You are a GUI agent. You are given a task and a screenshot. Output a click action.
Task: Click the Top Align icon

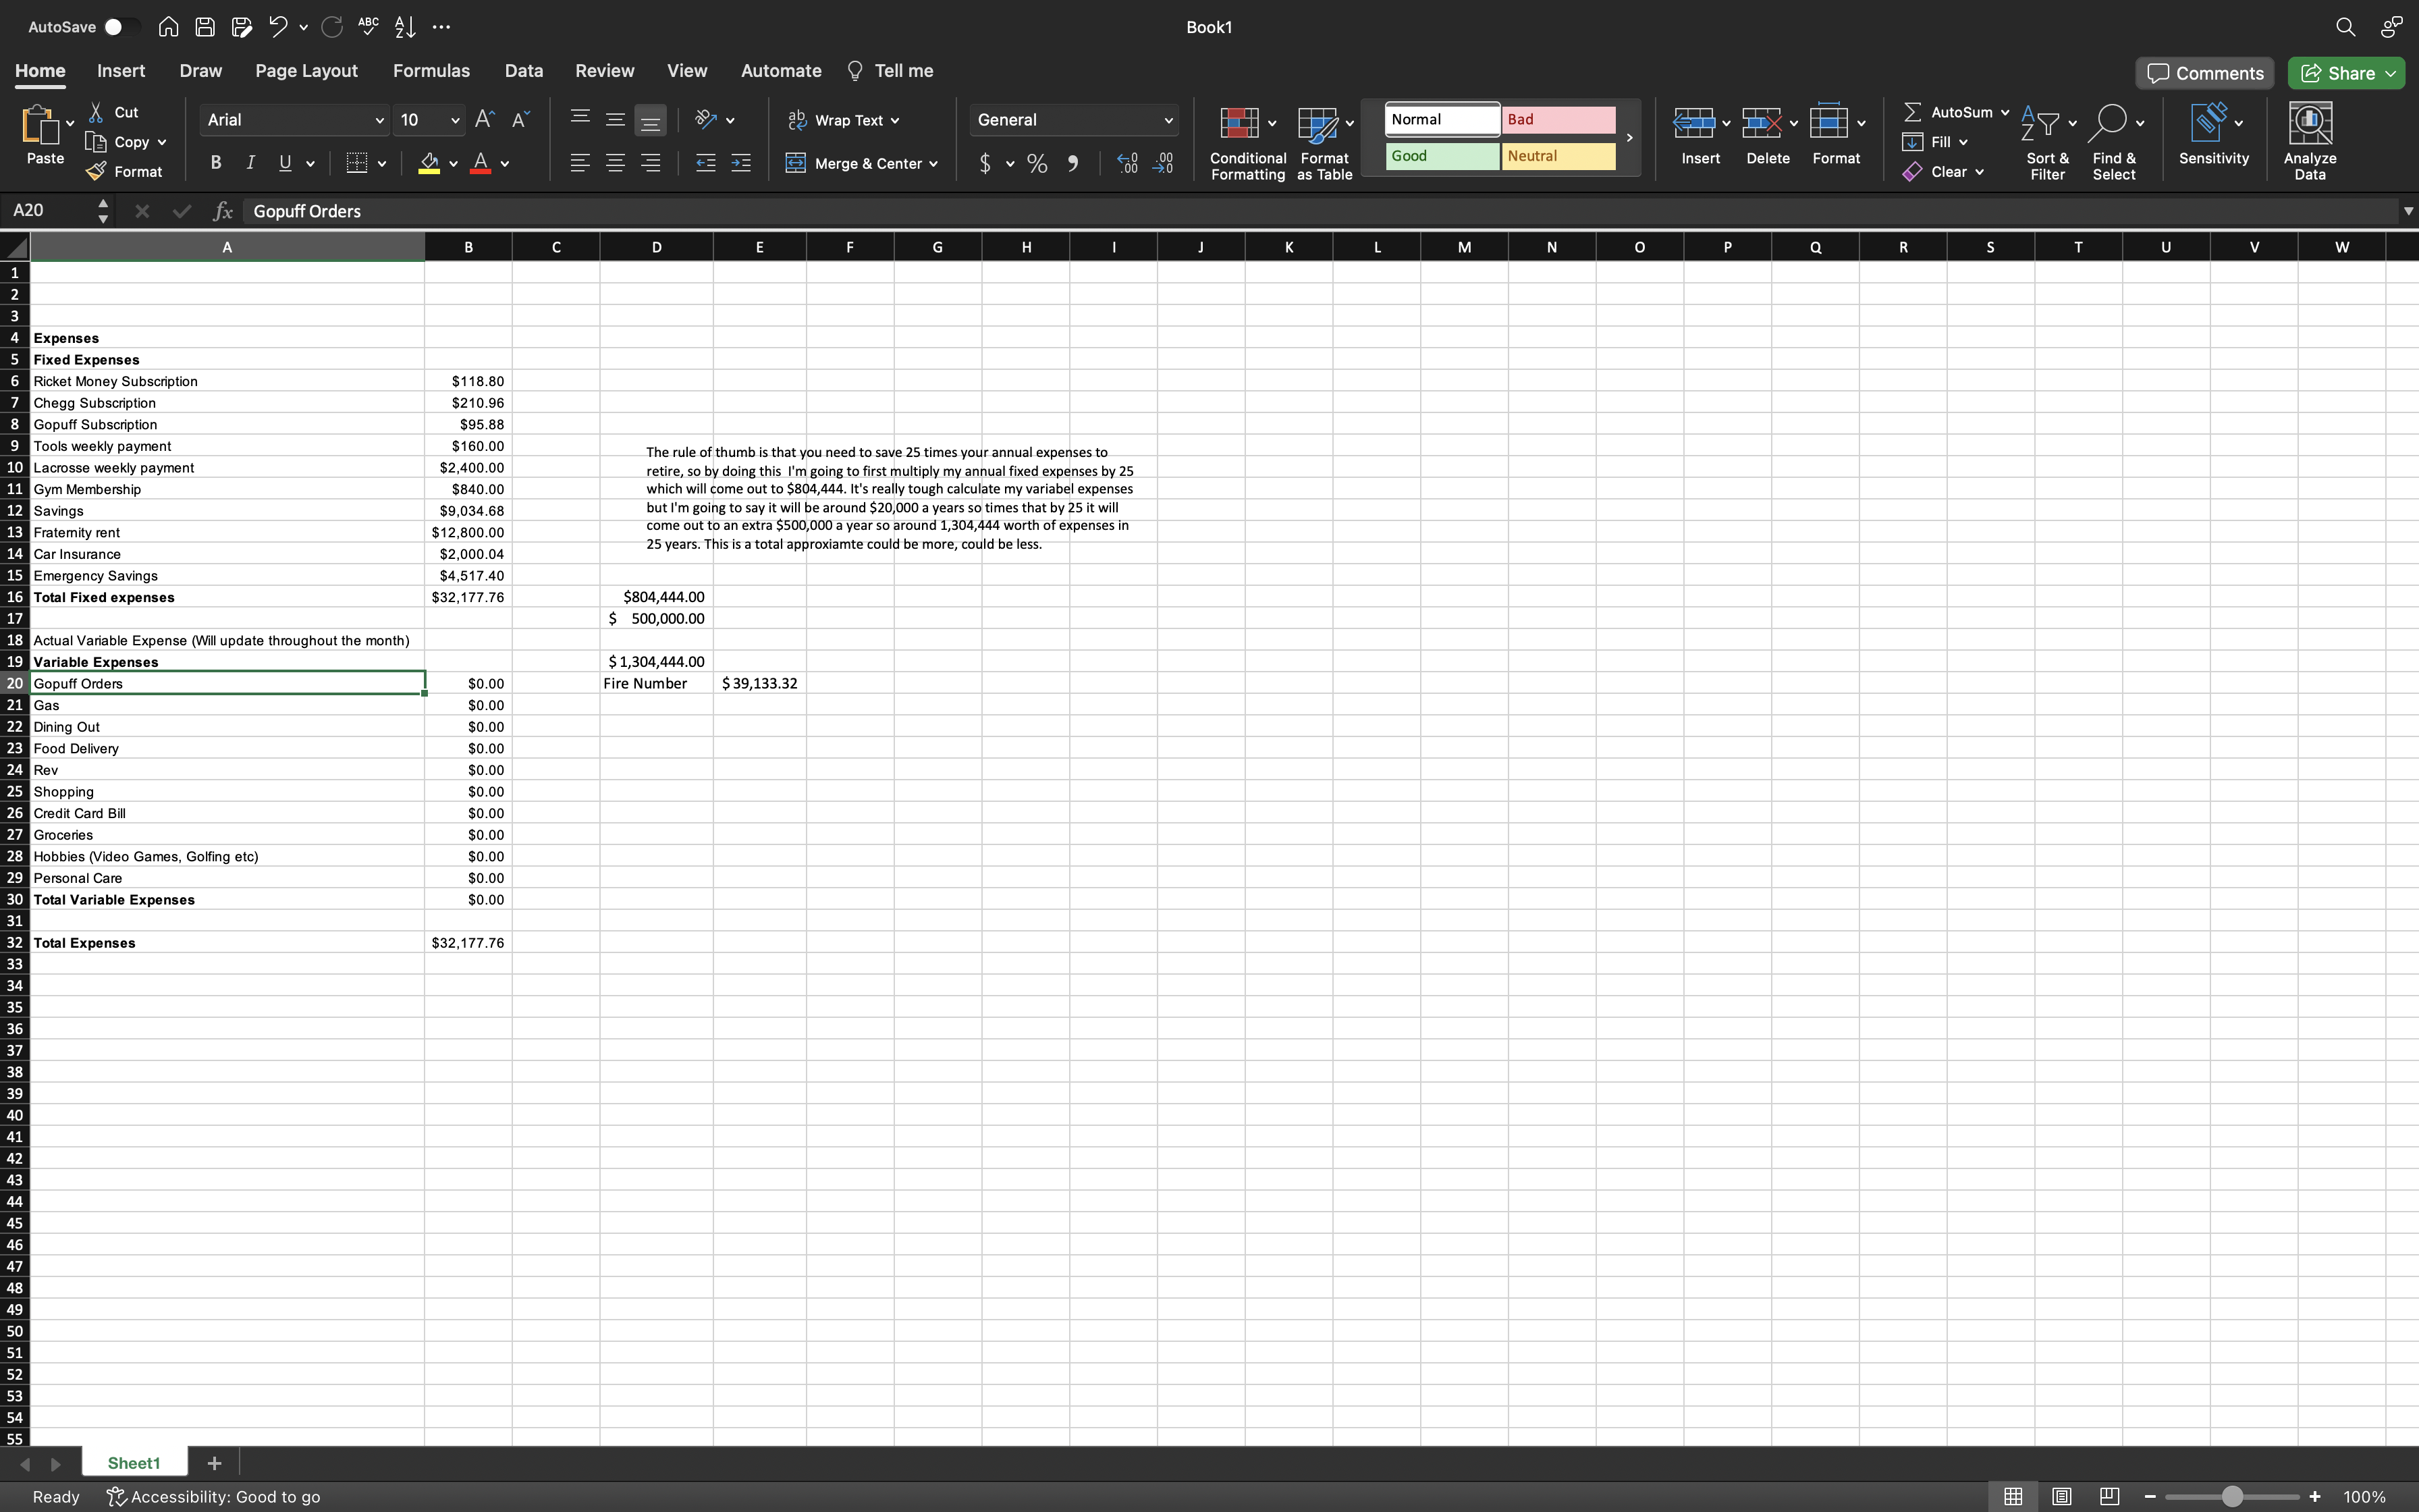click(580, 119)
